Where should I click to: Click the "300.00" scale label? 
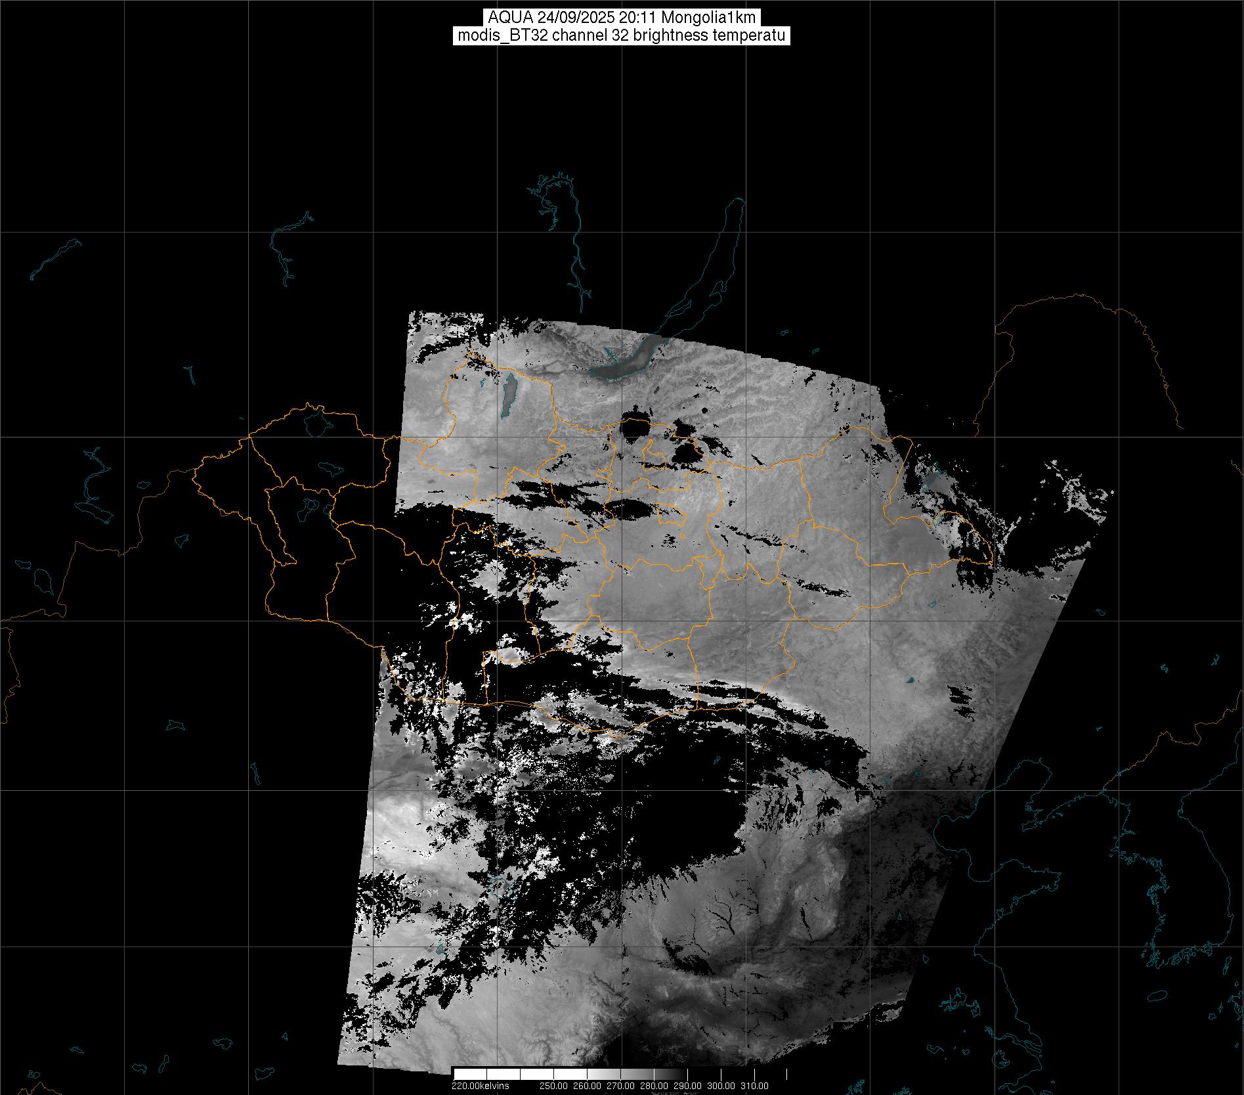point(722,1086)
